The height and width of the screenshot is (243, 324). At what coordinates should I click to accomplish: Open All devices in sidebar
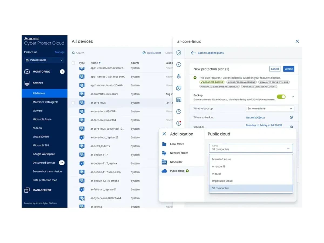tap(45, 93)
